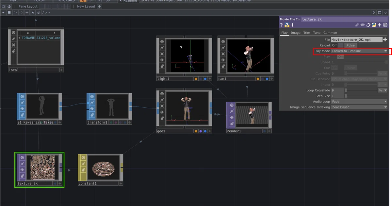The image size is (392, 206).
Task: Toggle the Reload Off switch
Action: 340,45
